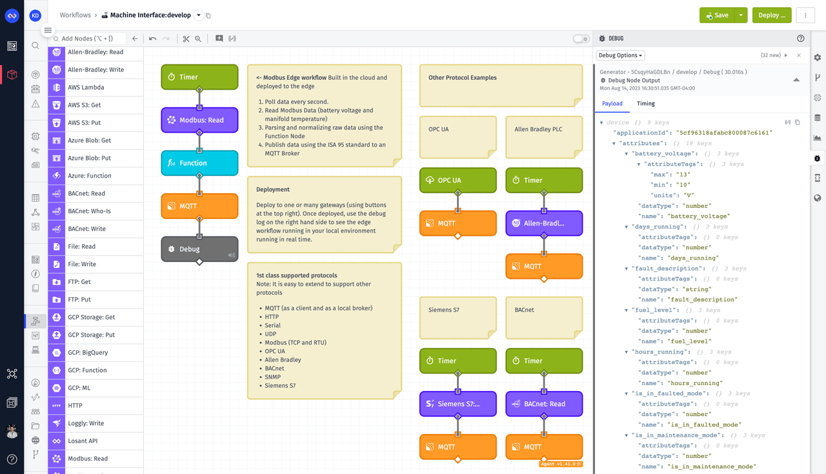Toggle the debug switch above the canvas
The height and width of the screenshot is (474, 826).
pyautogui.click(x=581, y=39)
